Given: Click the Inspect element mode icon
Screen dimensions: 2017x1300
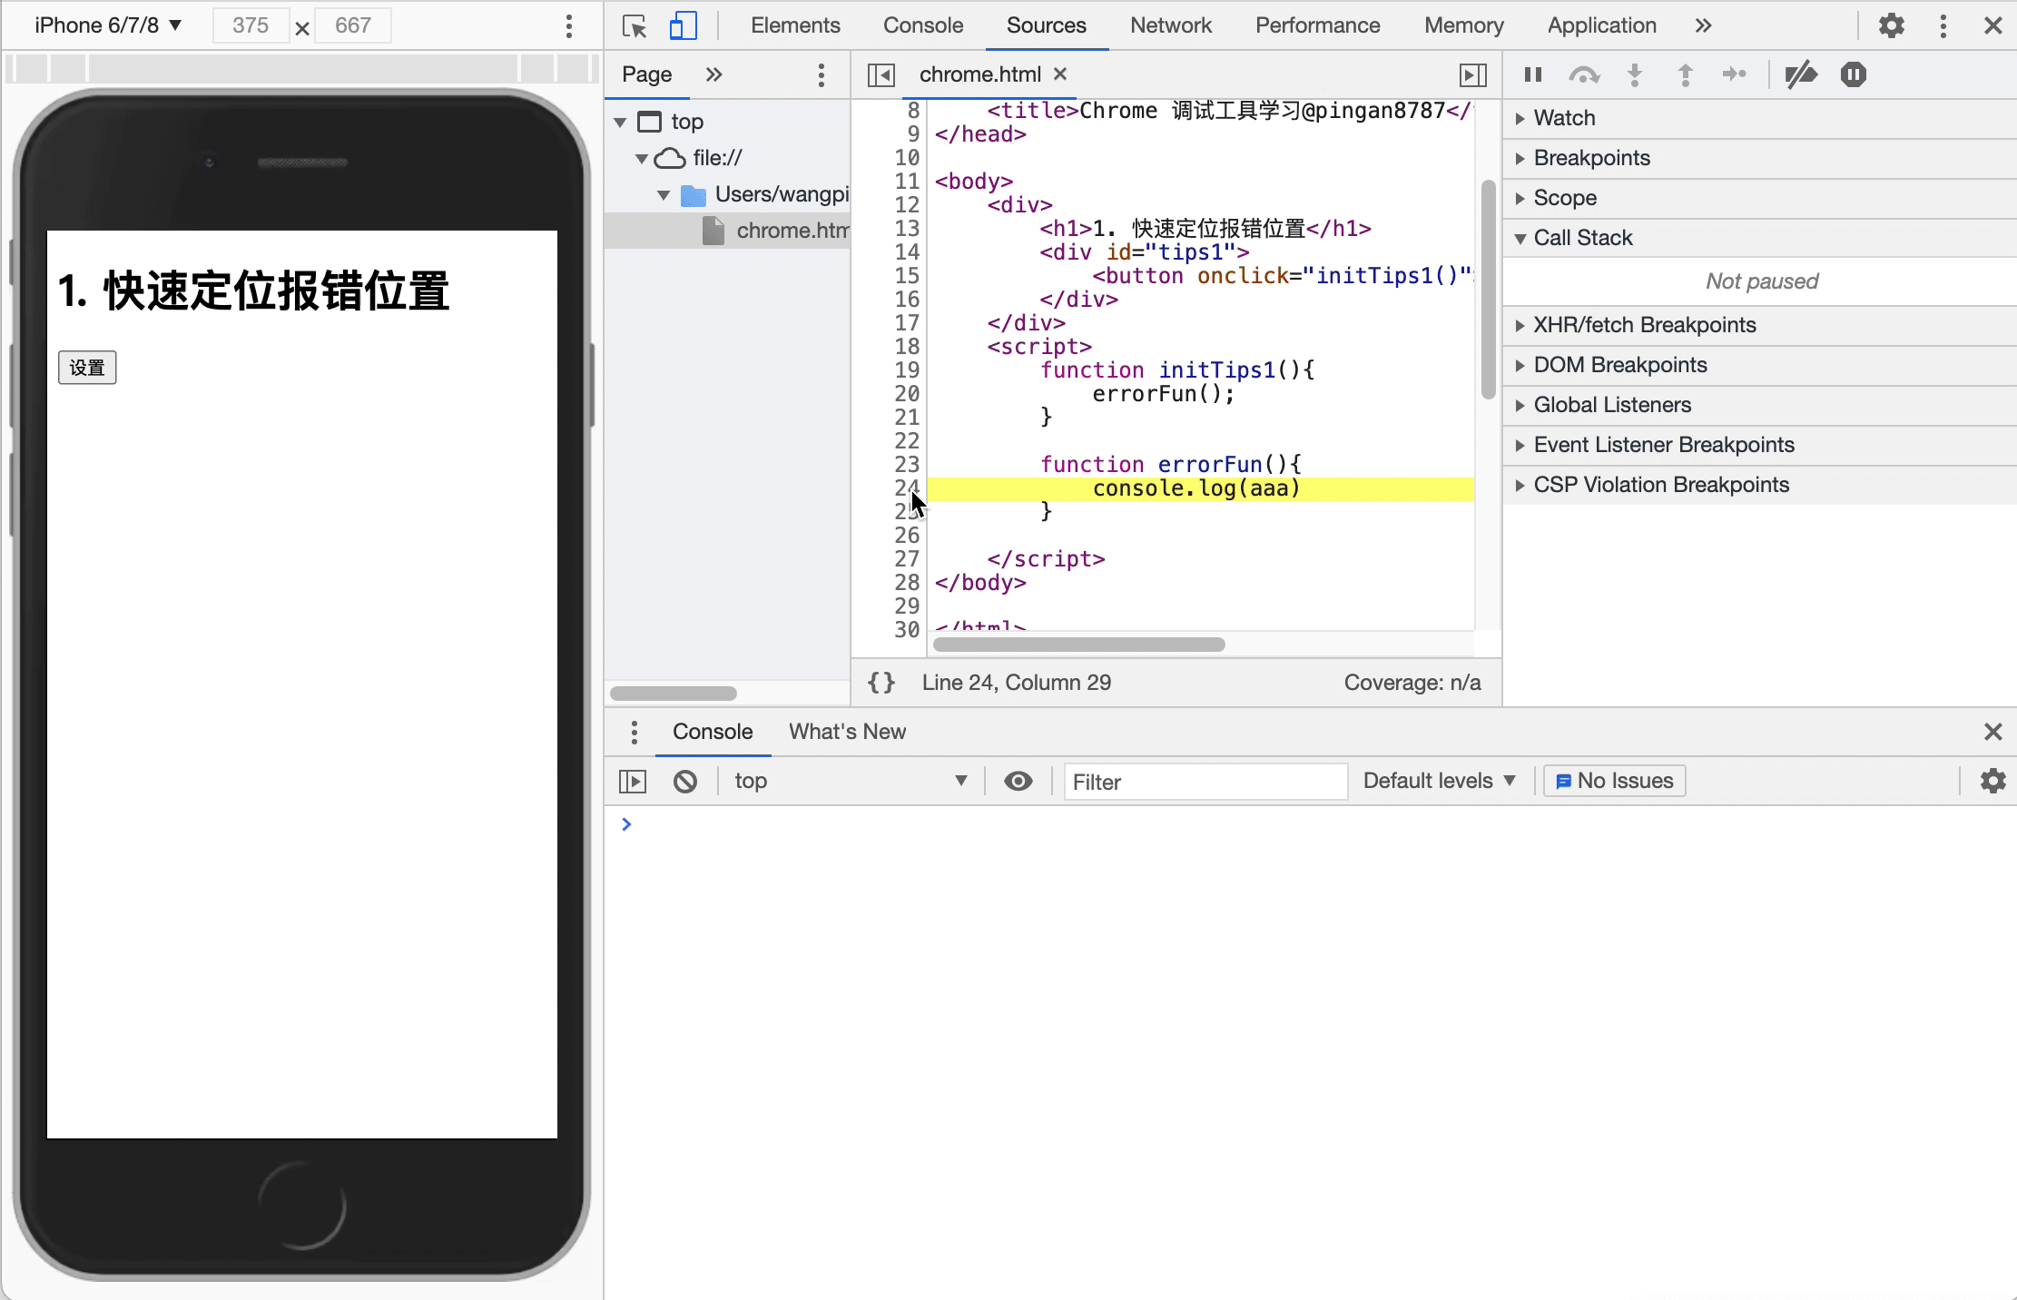Looking at the screenshot, I should pyautogui.click(x=634, y=25).
